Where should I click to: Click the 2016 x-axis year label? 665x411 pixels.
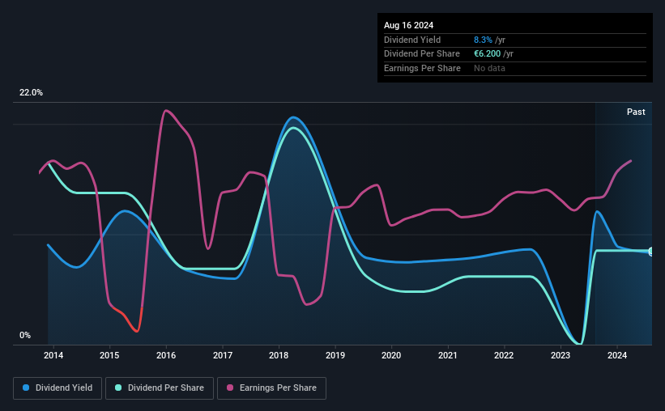(x=166, y=355)
